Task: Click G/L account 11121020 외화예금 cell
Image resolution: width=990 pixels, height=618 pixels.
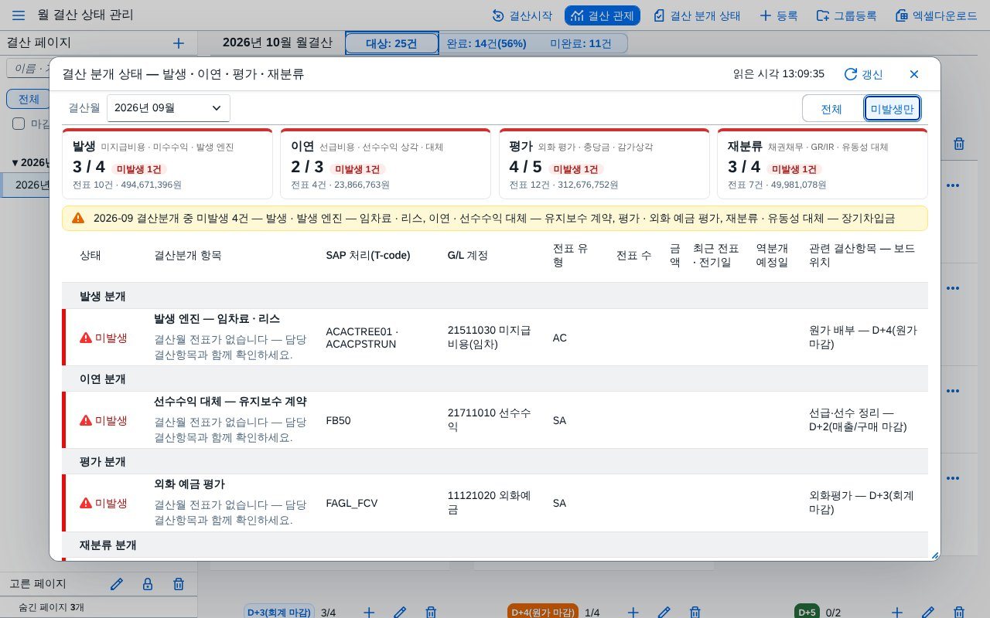Action: point(489,503)
